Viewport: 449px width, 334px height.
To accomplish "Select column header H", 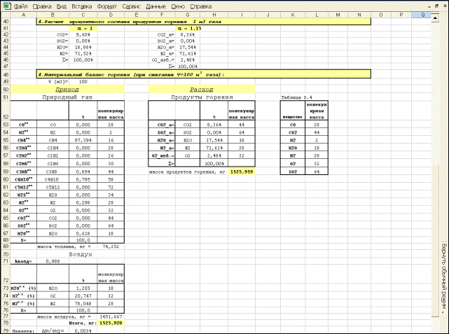I will pos(214,15).
